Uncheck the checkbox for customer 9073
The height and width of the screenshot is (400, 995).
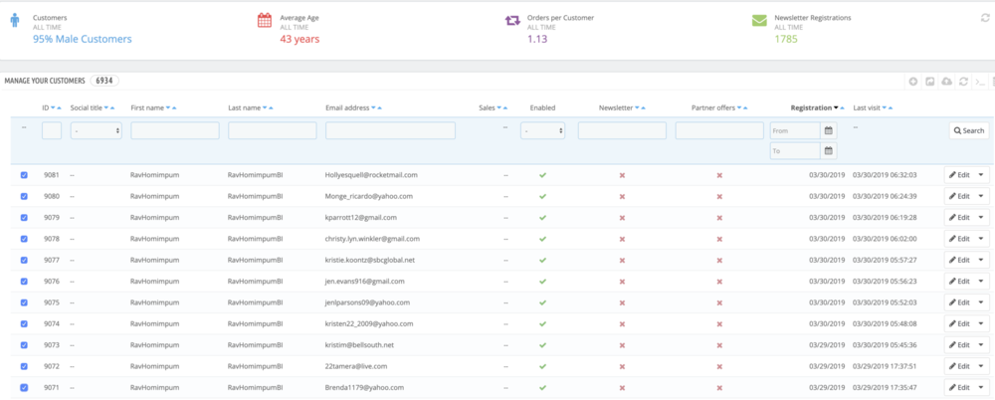tap(24, 344)
